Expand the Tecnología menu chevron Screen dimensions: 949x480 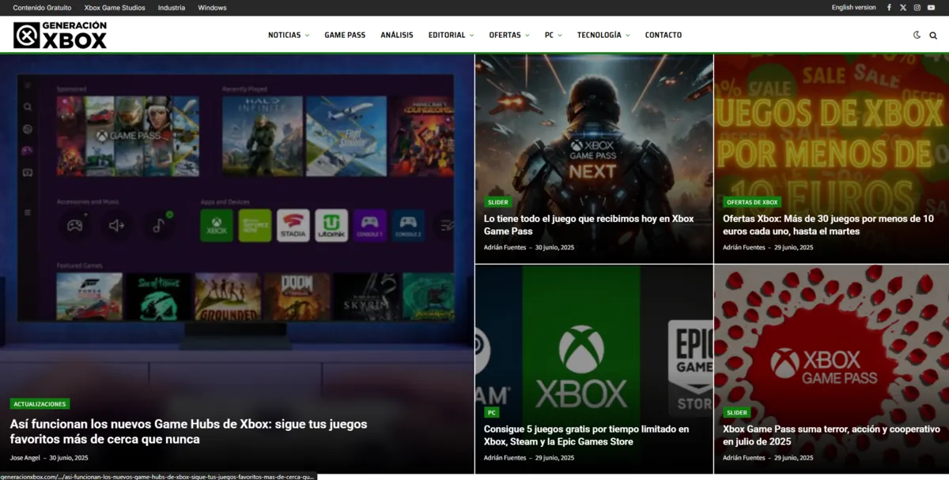click(x=628, y=35)
